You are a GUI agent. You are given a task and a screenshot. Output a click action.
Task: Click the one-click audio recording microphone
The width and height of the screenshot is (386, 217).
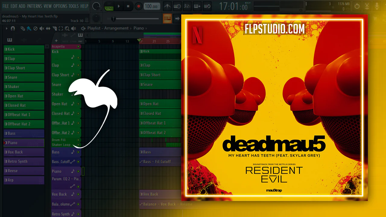click(x=377, y=6)
